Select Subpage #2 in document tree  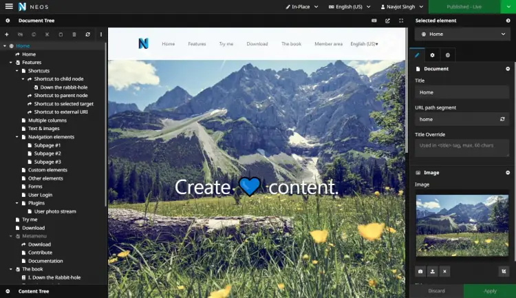pyautogui.click(x=47, y=153)
